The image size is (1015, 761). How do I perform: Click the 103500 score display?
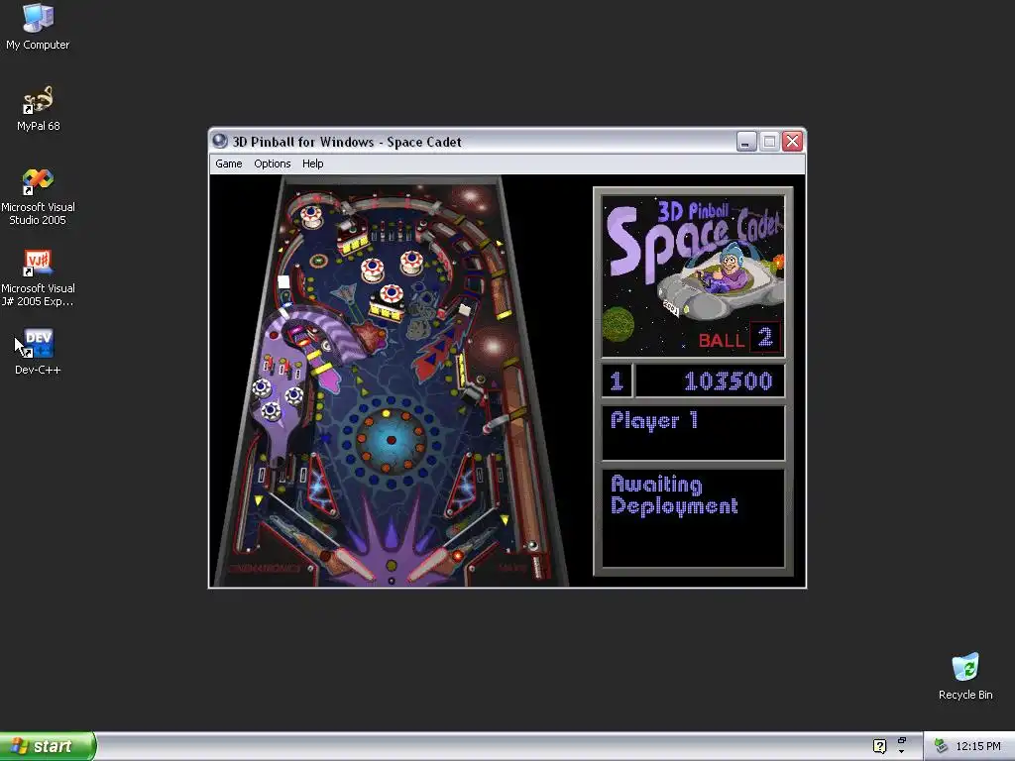pos(710,380)
